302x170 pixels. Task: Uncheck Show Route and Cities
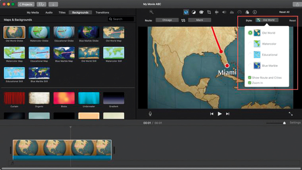point(250,77)
